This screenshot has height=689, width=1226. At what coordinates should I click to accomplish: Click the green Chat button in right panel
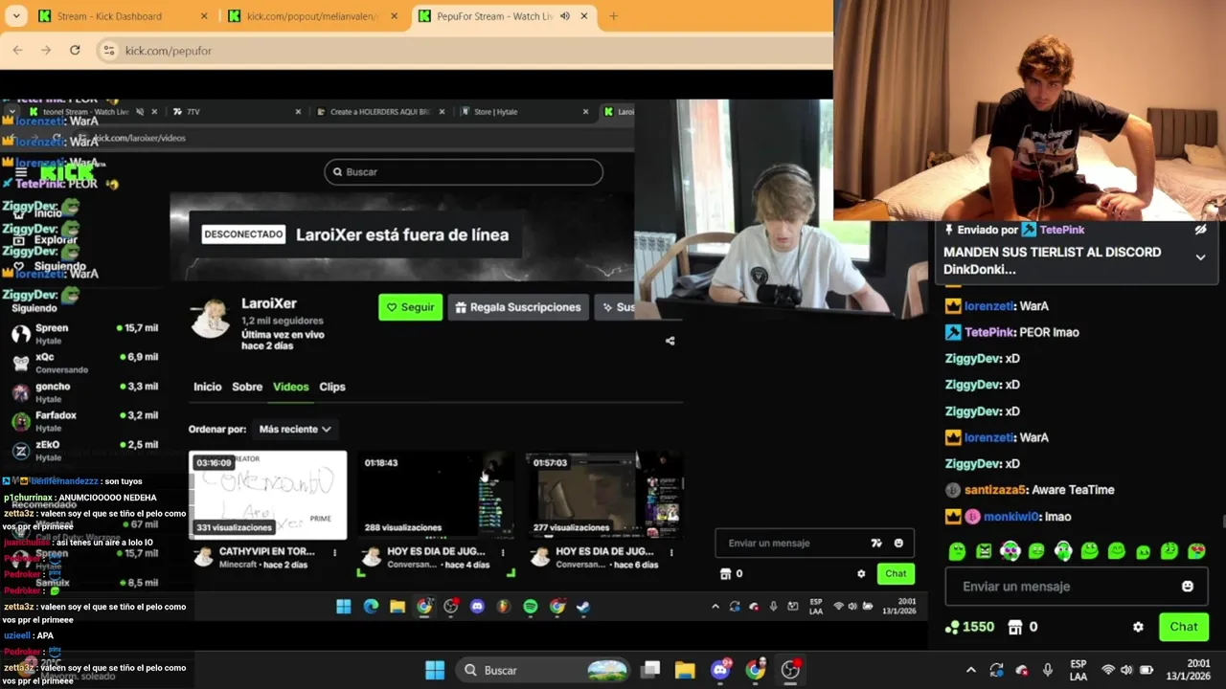click(1183, 627)
